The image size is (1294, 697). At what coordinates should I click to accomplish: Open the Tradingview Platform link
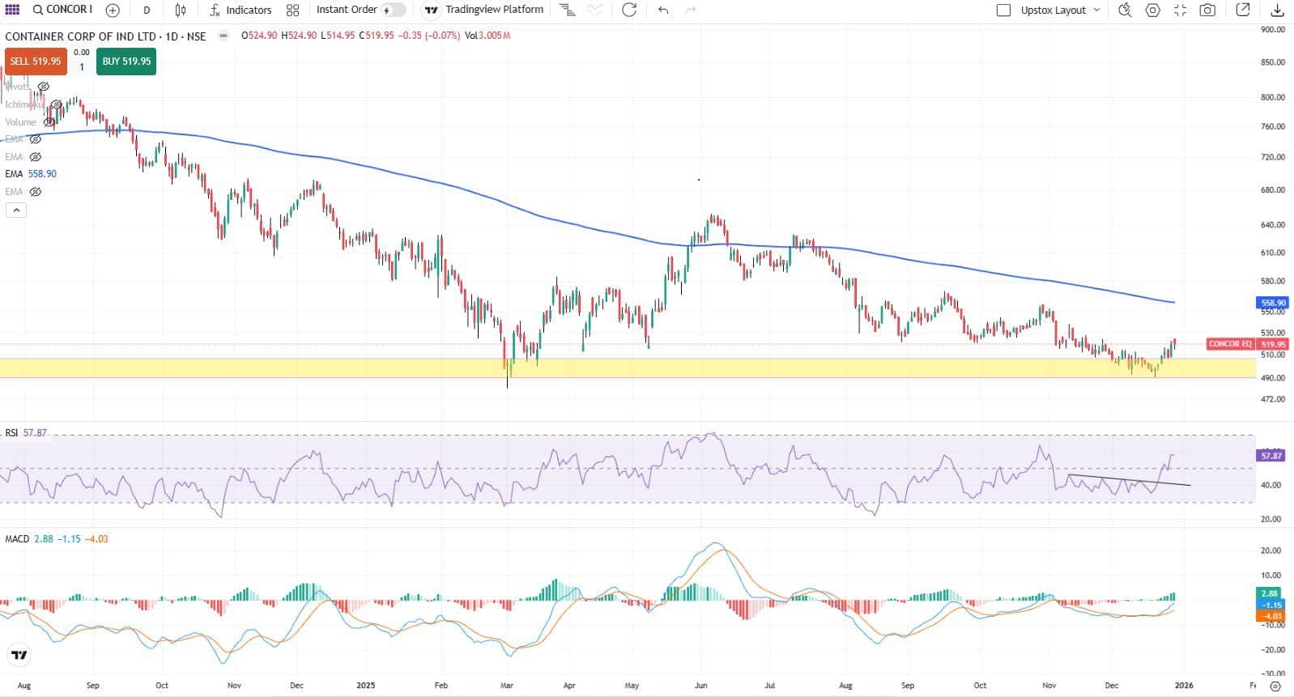485,10
